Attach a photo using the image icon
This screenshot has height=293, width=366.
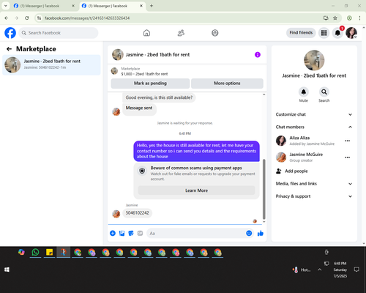(122, 233)
